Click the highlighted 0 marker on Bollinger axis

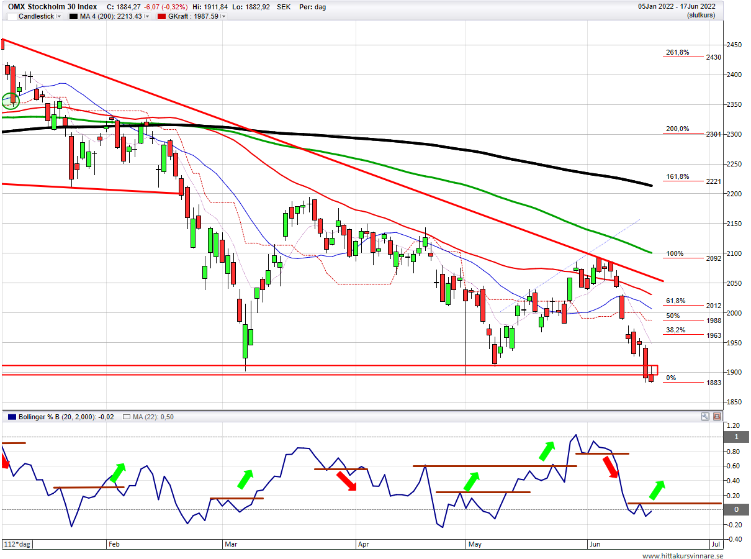[737, 510]
